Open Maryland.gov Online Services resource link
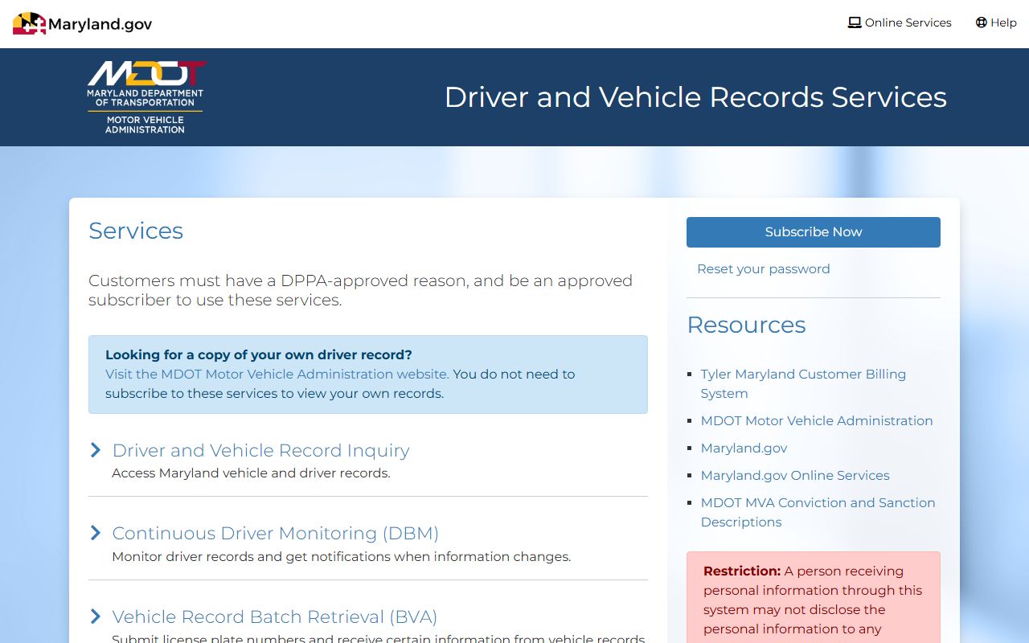The width and height of the screenshot is (1029, 643). tap(795, 475)
